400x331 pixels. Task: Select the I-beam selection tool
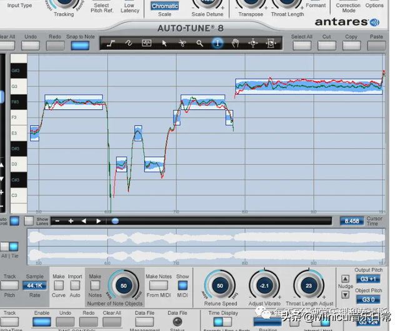[217, 44]
